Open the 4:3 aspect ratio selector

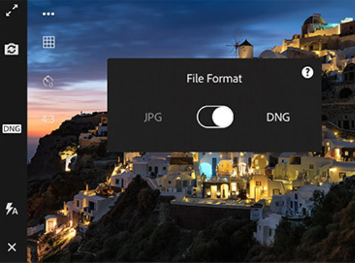click(x=48, y=119)
